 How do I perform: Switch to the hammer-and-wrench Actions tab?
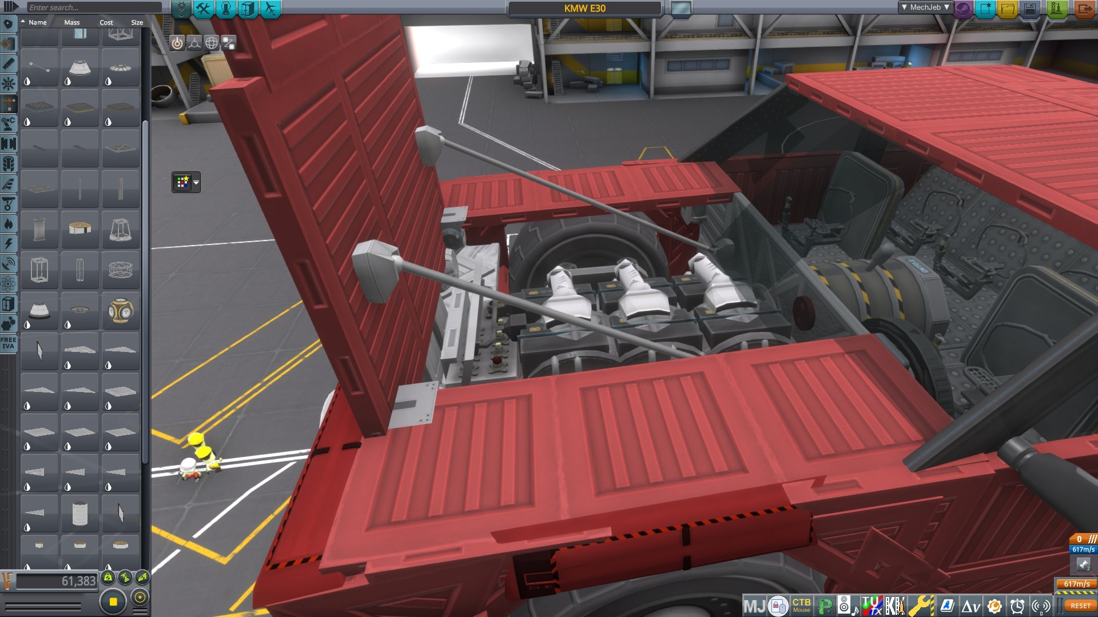[x=203, y=9]
